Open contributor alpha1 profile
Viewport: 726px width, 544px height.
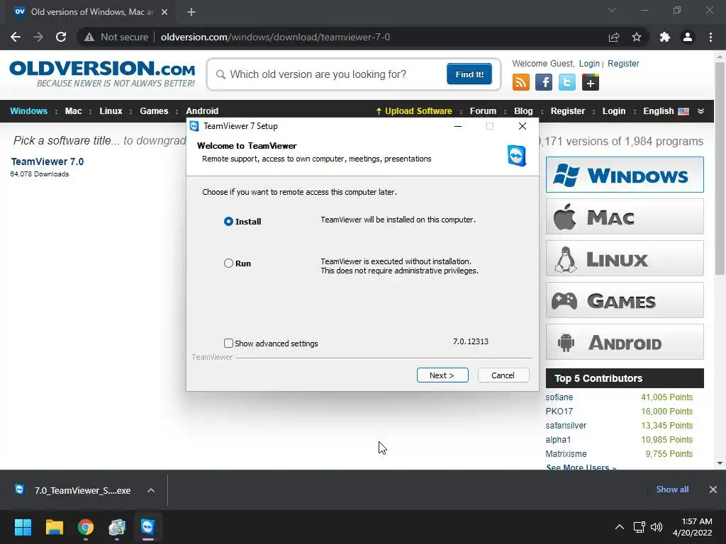[x=558, y=439]
